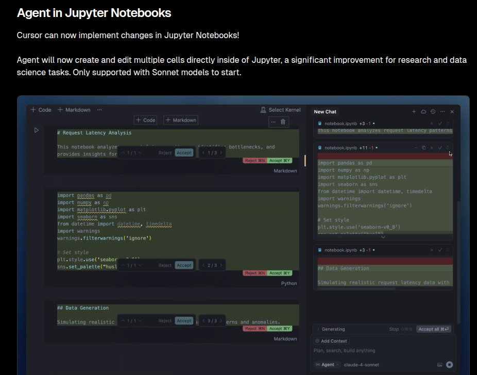The width and height of the screenshot is (477, 375).
Task: Select the New Chat tab
Action: [325, 112]
